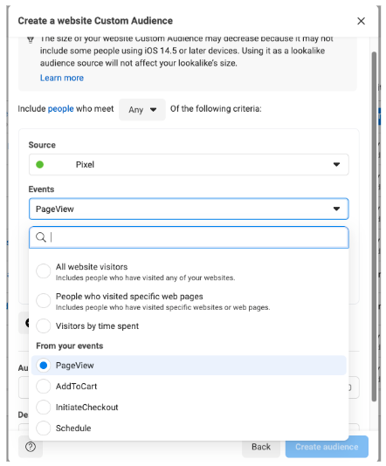Select the AddToCart event option
The width and height of the screenshot is (386, 466).
point(44,386)
